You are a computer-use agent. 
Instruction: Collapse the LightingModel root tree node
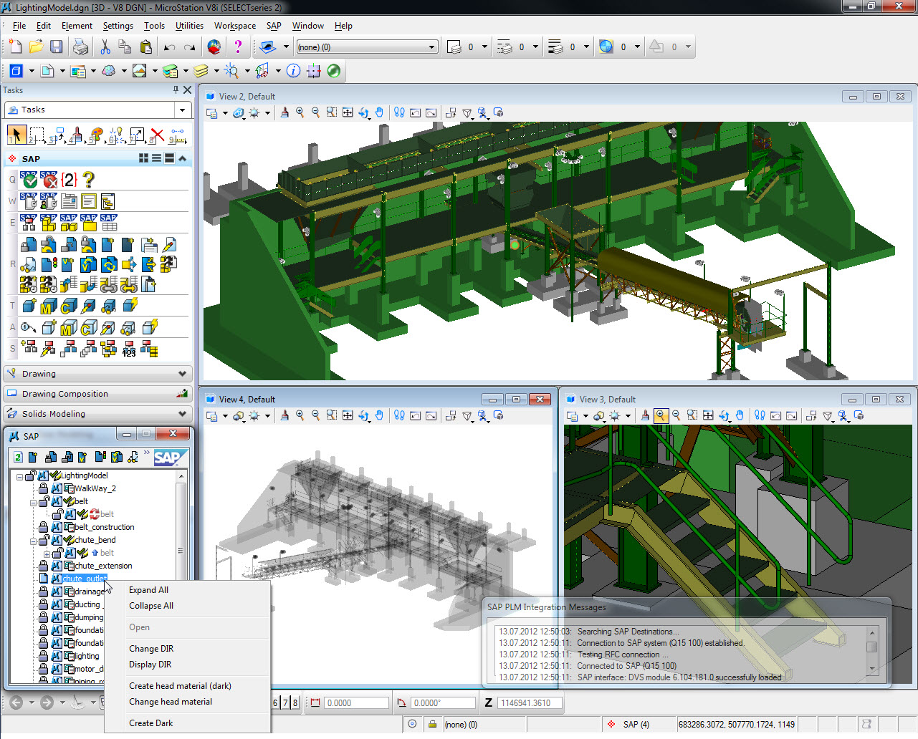(x=20, y=476)
